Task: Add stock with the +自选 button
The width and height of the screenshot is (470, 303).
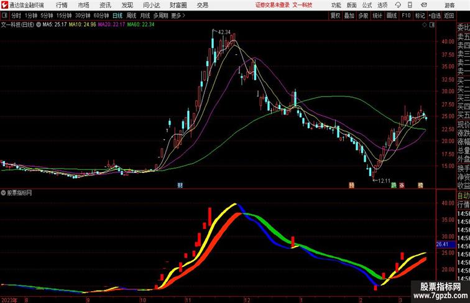Action: pyautogui.click(x=435, y=16)
